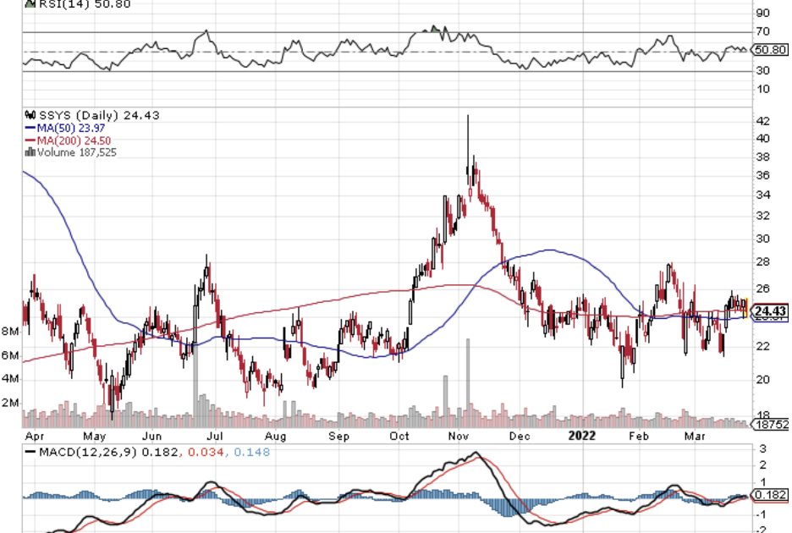
Task: Click the 8M volume axis label
Action: coord(9,332)
